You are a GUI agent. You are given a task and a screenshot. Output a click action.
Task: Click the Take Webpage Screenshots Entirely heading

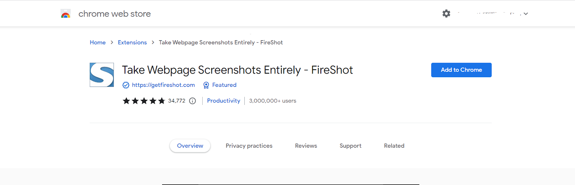tap(238, 70)
